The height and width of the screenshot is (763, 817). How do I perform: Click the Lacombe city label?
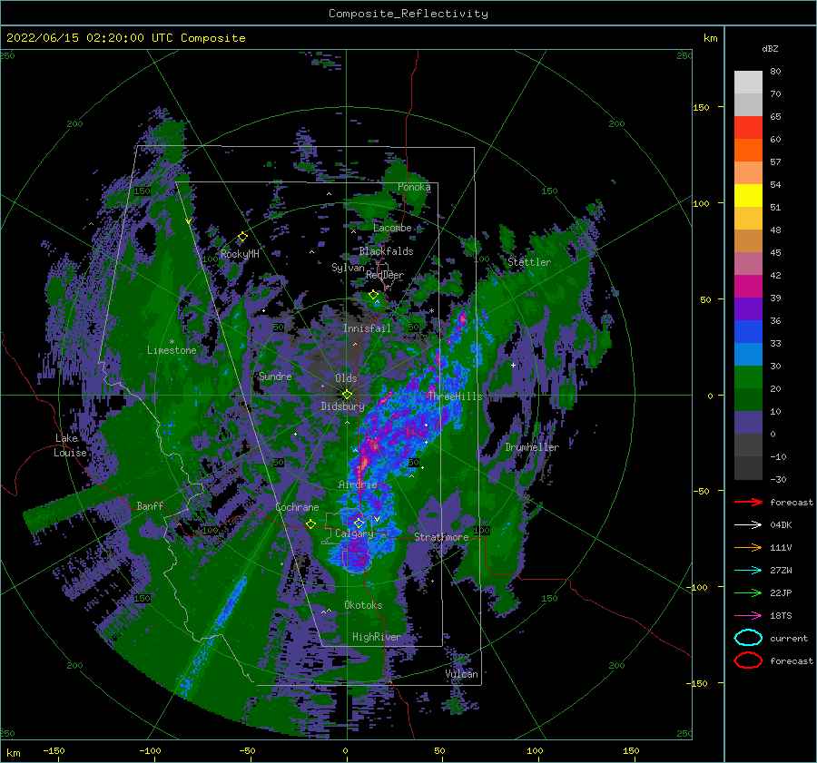click(x=392, y=228)
